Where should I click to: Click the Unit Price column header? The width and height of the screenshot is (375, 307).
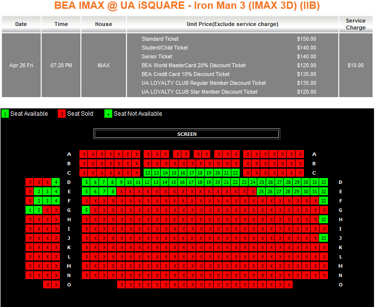pyautogui.click(x=232, y=24)
